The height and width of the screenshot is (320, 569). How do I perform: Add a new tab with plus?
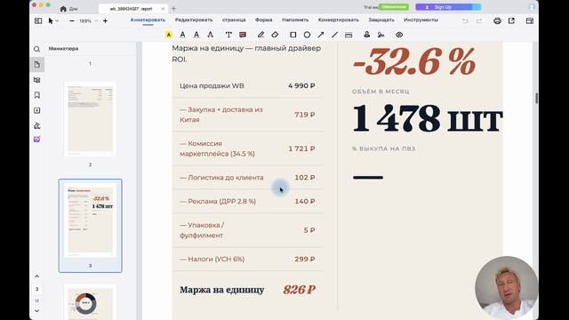[x=173, y=8]
